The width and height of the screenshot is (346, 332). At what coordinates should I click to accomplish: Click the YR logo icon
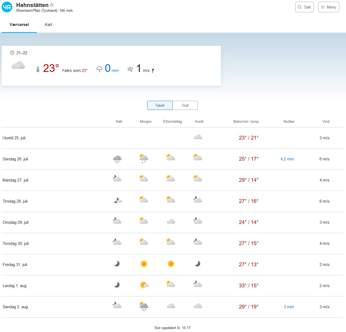tap(7, 7)
